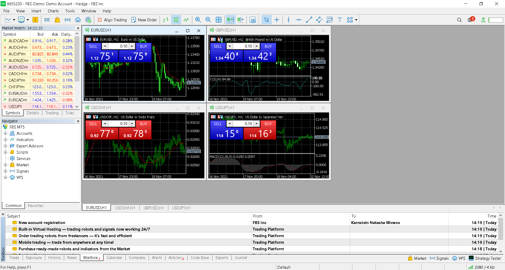The height and width of the screenshot is (270, 505).
Task: Zoom in on the chart
Action: click(198, 20)
